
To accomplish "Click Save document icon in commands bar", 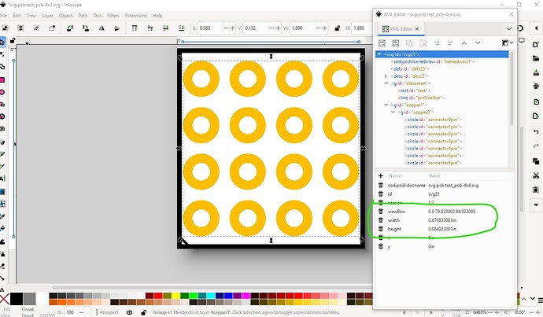I will click(536, 72).
